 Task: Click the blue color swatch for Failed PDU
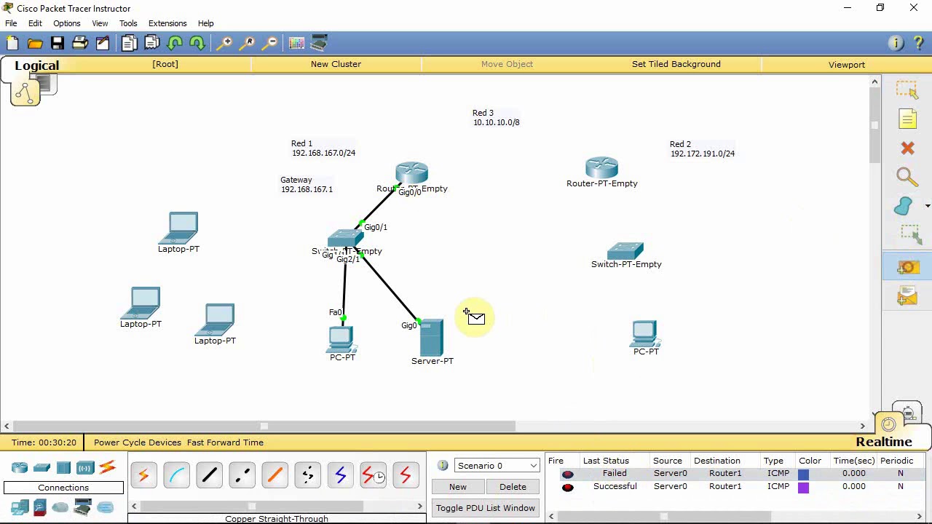(x=803, y=474)
